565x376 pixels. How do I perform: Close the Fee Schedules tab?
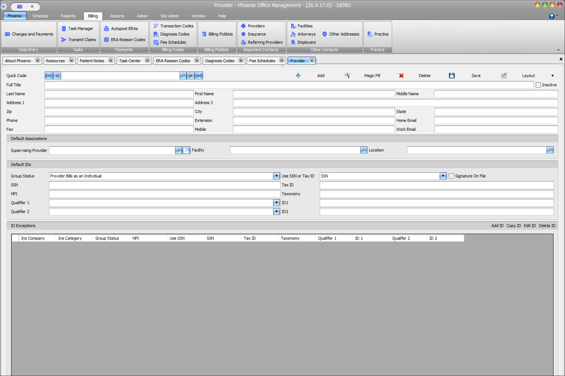282,60
